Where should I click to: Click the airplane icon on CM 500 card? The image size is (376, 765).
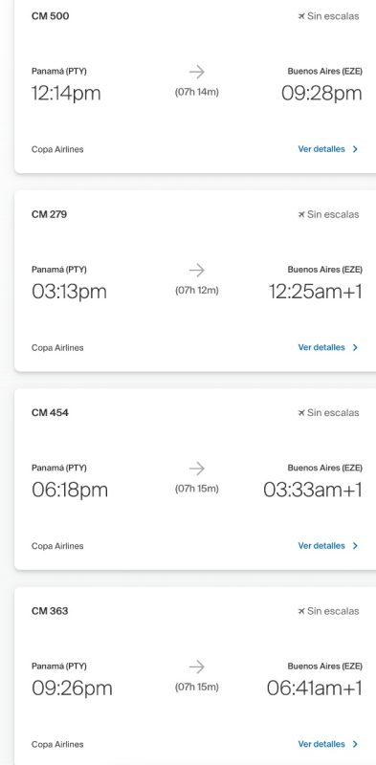[301, 16]
